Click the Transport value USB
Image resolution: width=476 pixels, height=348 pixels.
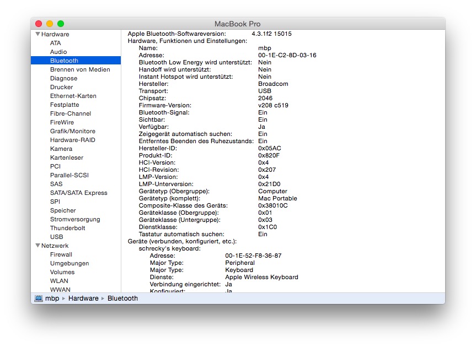click(264, 91)
